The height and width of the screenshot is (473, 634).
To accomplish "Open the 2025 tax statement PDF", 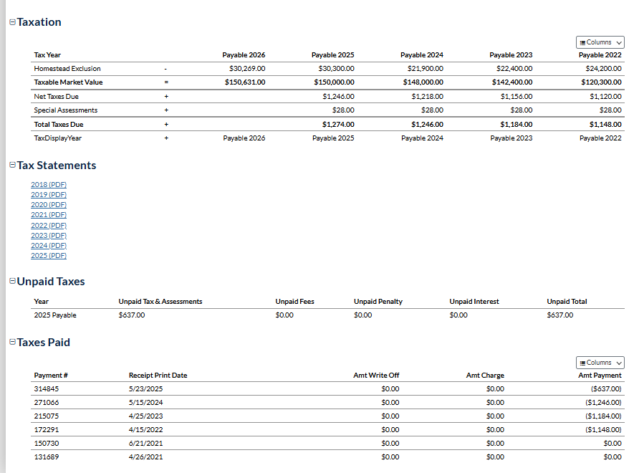I will (49, 255).
